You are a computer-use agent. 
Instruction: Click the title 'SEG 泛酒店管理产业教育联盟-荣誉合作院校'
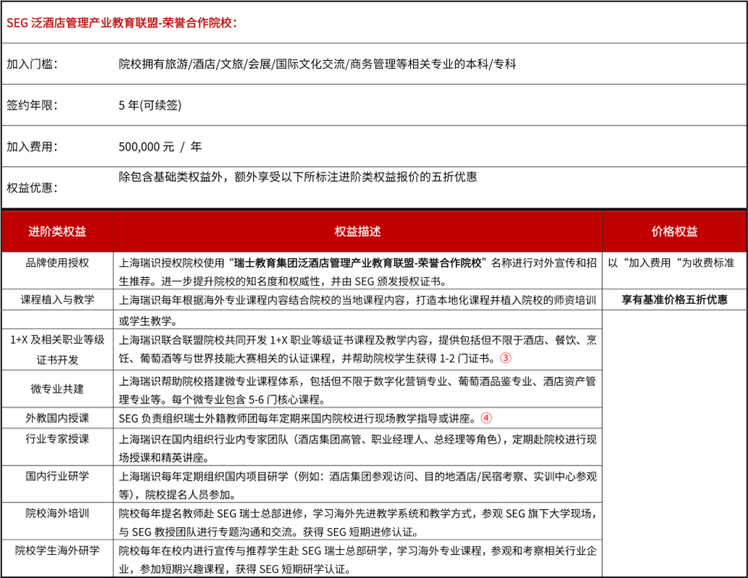click(x=120, y=23)
